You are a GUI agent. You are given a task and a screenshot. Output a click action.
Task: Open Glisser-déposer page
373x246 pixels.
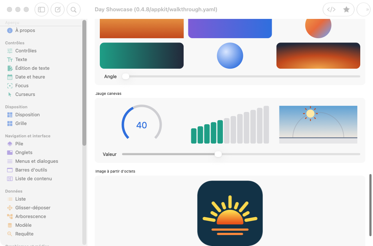pos(33,208)
